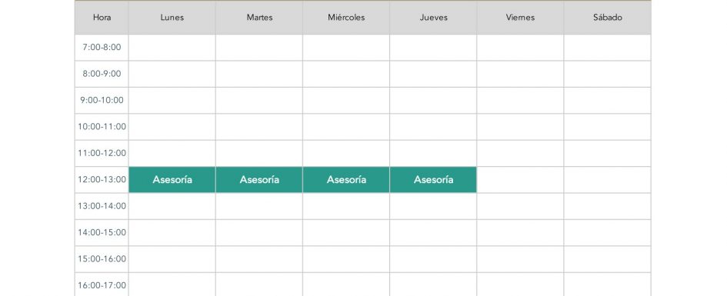Viewport: 727px width, 296px height.
Task: Select the Lunes 7:00-8:00 cell
Action: (172, 47)
